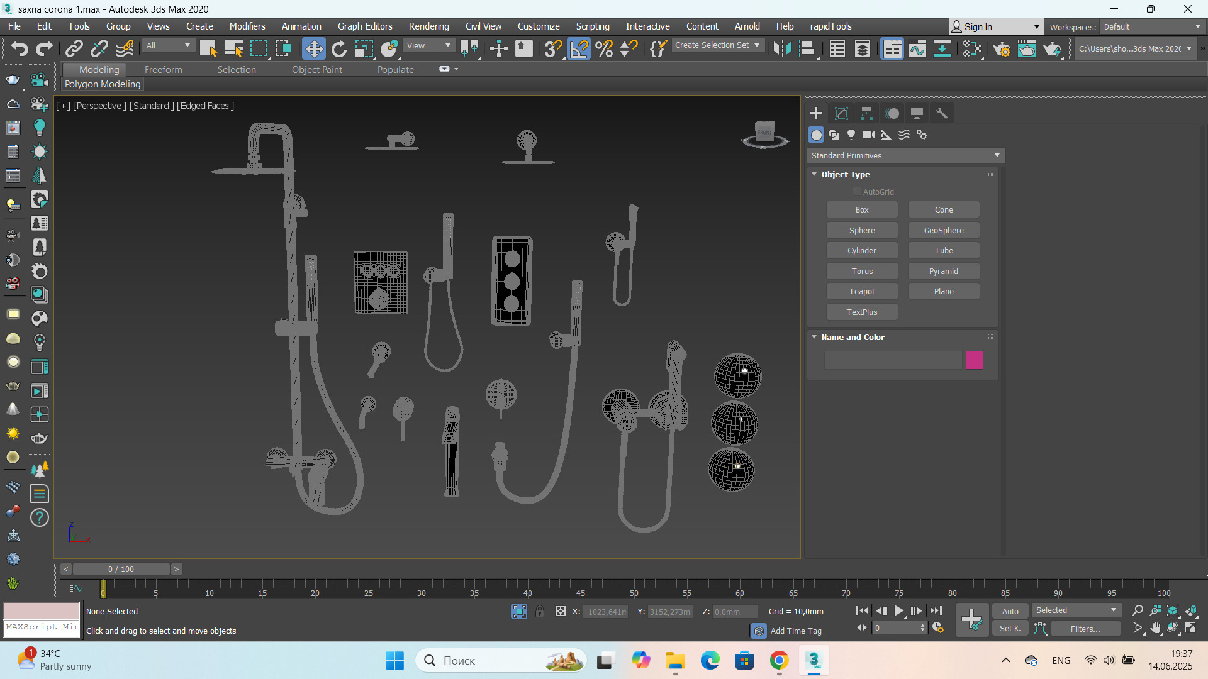This screenshot has width=1208, height=679.
Task: Open the pink object color swatch
Action: 975,360
